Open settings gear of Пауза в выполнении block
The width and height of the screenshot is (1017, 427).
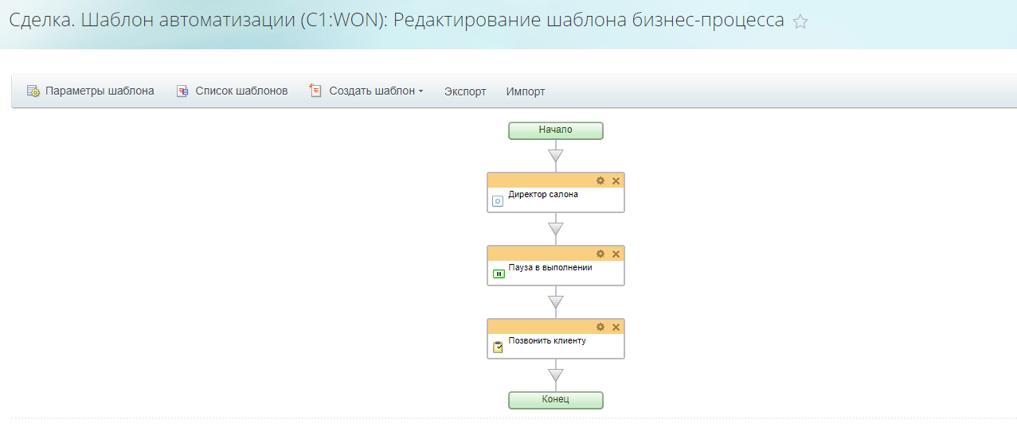point(600,254)
